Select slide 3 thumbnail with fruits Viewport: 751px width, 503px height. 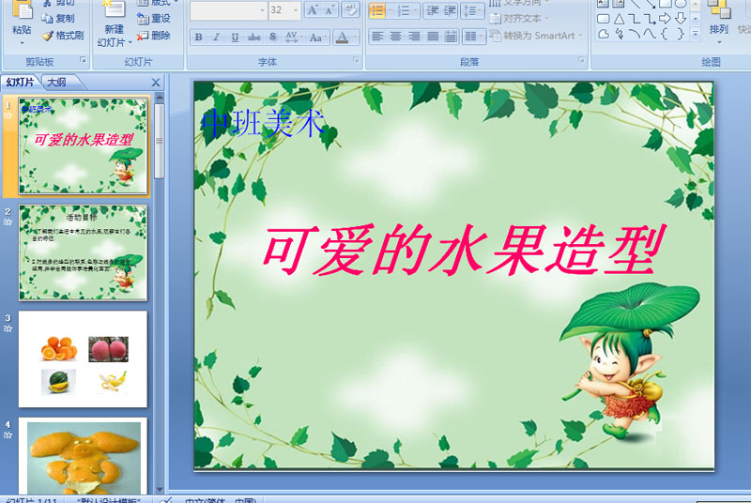click(x=83, y=358)
